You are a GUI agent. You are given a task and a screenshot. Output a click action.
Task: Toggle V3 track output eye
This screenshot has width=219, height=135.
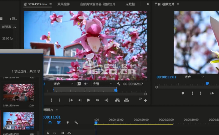pyautogui.click(x=69, y=133)
